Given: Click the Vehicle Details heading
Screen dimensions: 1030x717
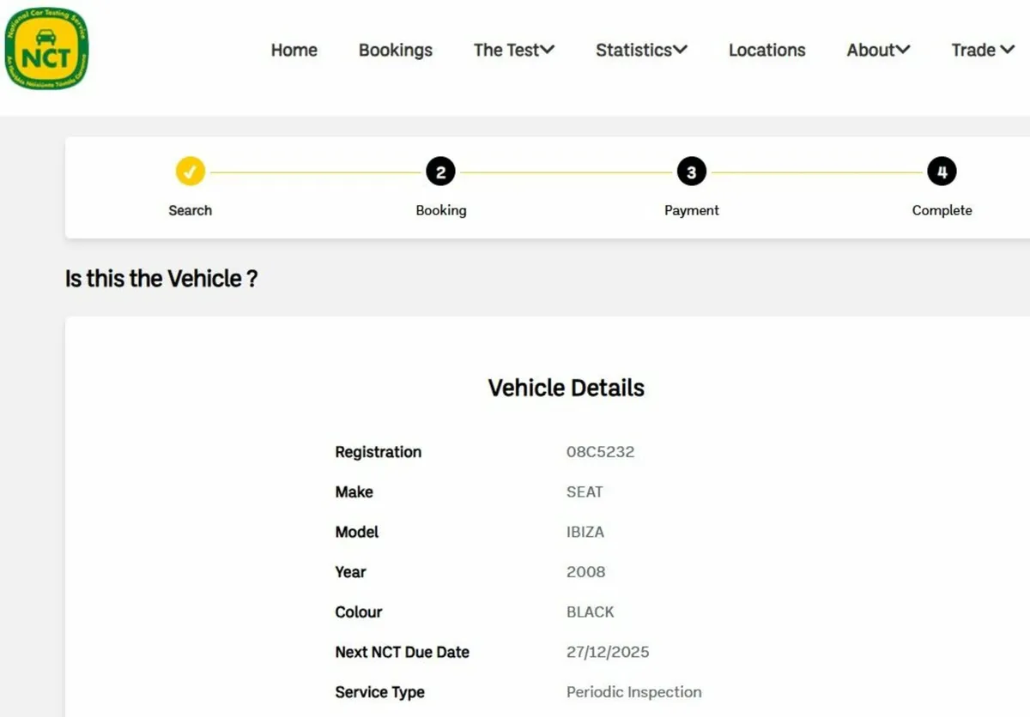Looking at the screenshot, I should tap(566, 388).
